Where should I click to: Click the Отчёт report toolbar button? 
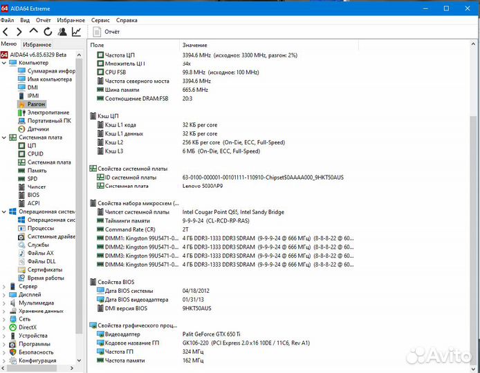106,32
